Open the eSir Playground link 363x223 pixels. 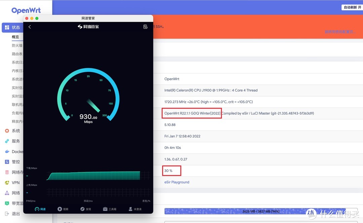tap(177, 182)
